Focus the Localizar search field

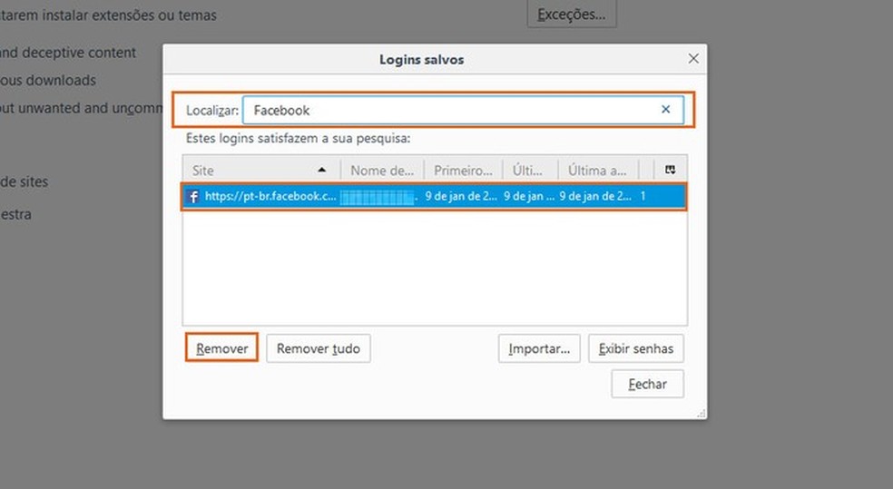[x=463, y=110]
